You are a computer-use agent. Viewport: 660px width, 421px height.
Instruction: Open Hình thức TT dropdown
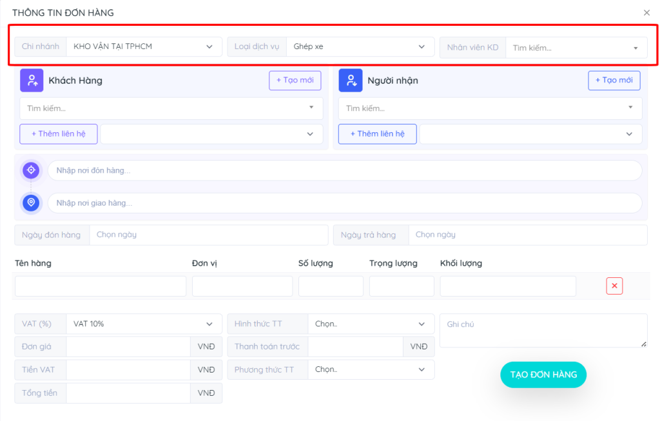(x=370, y=324)
